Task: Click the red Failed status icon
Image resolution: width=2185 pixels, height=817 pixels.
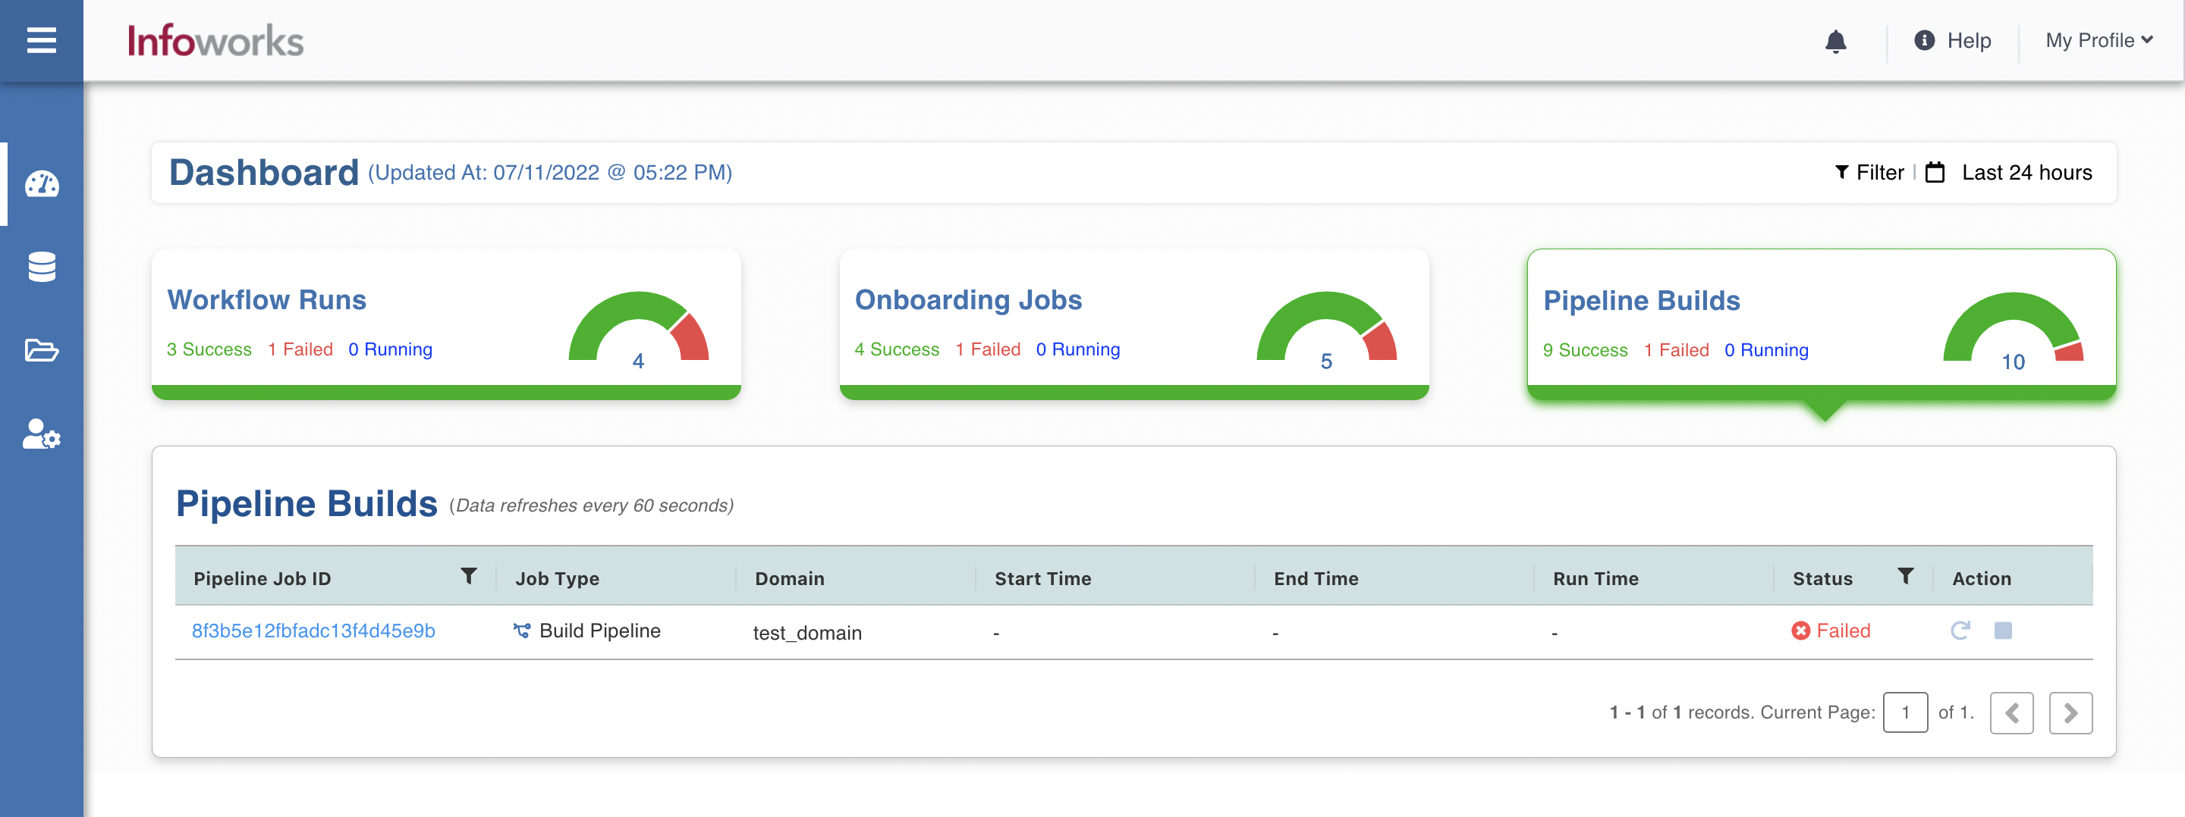Action: 1801,631
